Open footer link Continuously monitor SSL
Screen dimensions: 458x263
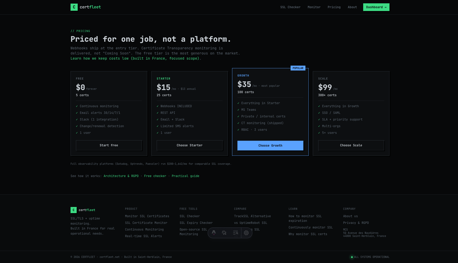(311, 227)
